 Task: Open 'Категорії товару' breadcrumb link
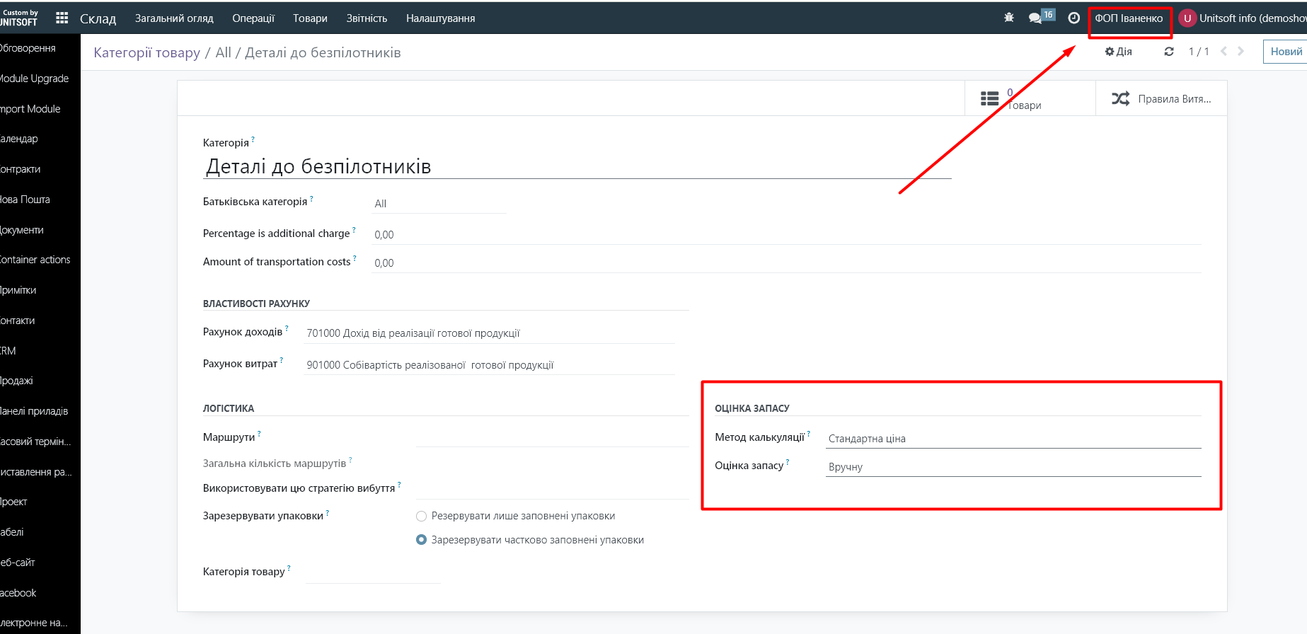coord(147,53)
